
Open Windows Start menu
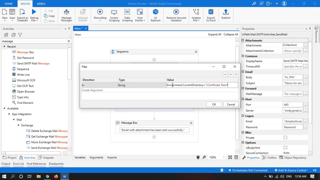(4, 176)
